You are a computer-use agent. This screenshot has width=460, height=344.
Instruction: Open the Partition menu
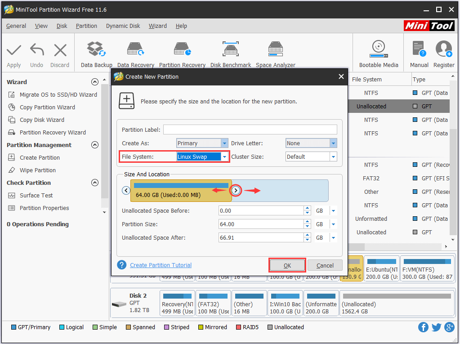point(86,26)
